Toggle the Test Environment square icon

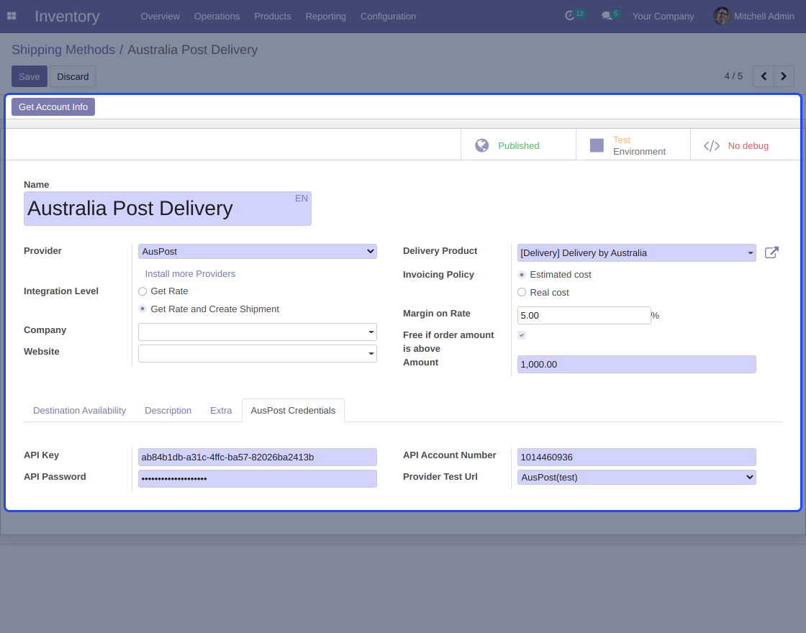click(597, 145)
